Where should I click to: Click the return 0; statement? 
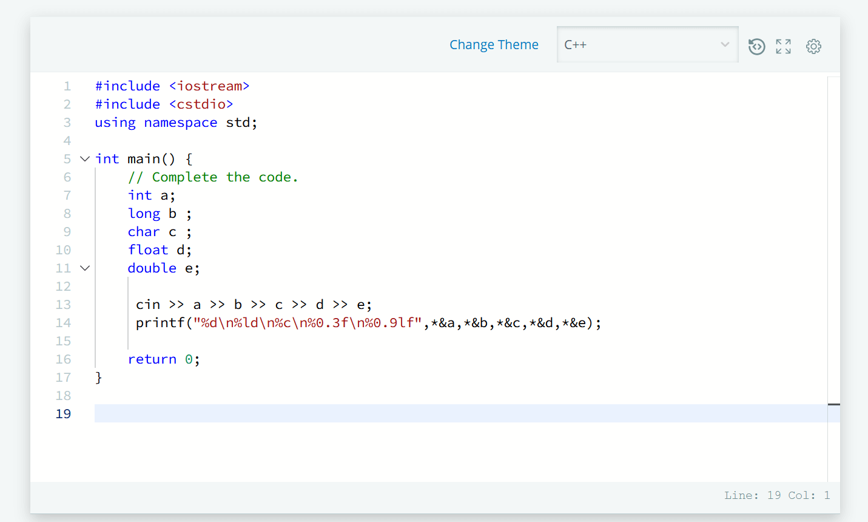point(164,359)
